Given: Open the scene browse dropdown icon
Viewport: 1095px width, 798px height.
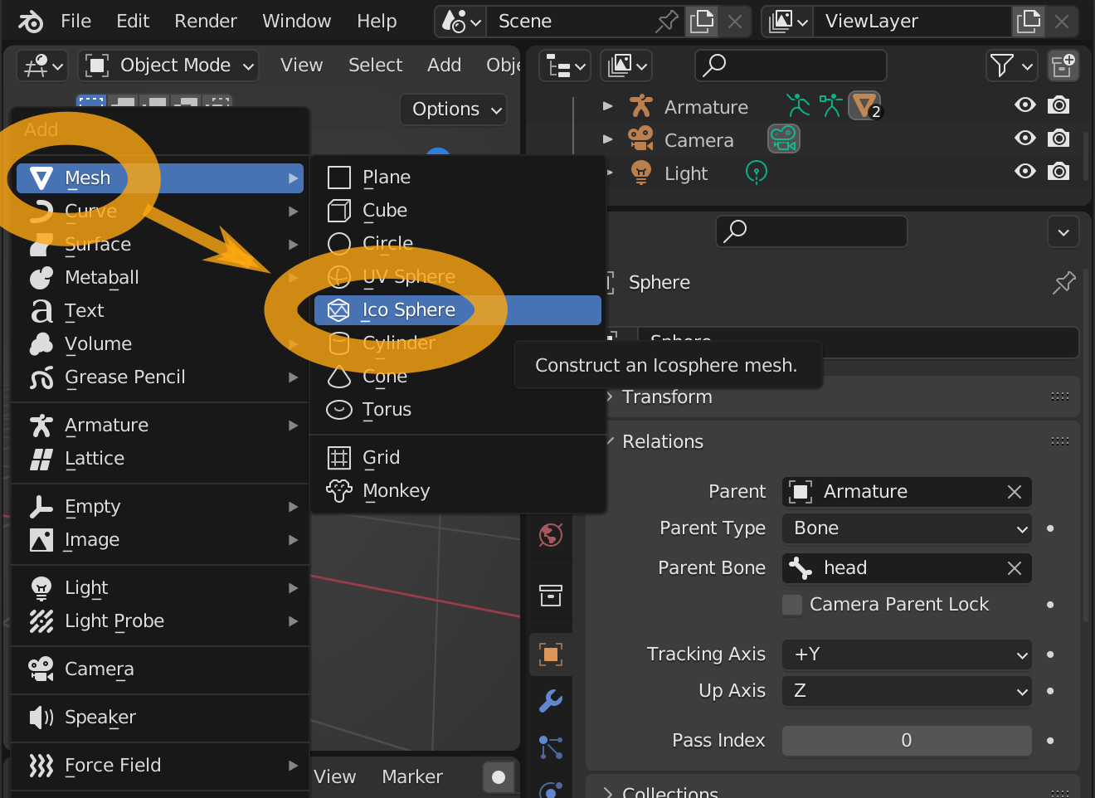Looking at the screenshot, I should click(461, 22).
